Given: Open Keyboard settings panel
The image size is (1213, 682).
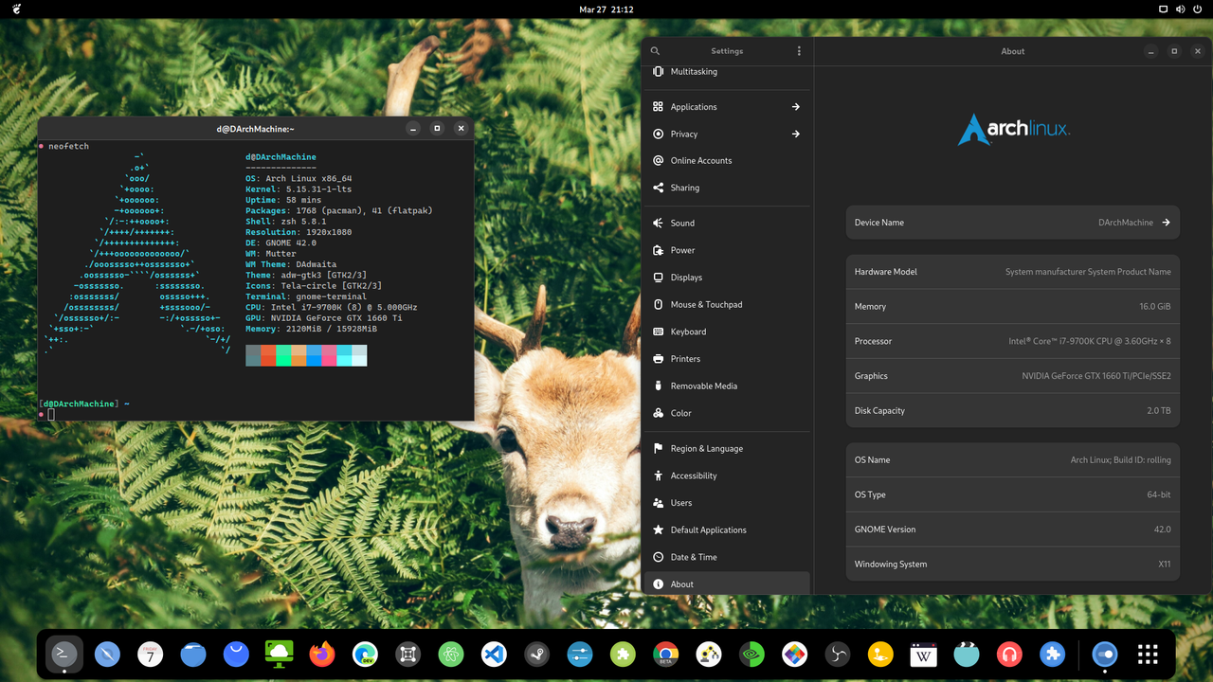Looking at the screenshot, I should 727,332.
